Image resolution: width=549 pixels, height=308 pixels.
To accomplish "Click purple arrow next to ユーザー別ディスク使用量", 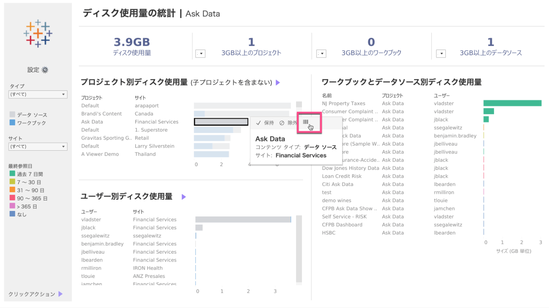I will [184, 197].
